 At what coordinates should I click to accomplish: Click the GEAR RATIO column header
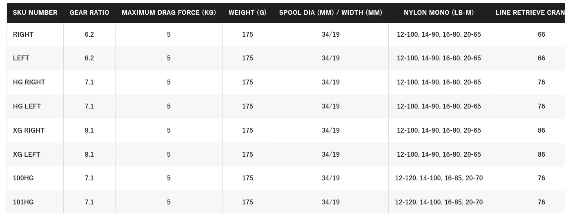point(89,13)
